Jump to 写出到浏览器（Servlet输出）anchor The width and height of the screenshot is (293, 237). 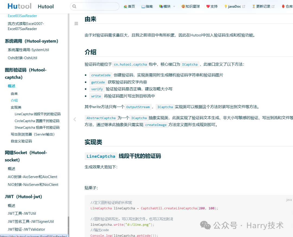[33, 134]
